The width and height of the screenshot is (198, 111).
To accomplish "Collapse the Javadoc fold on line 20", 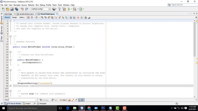I will (x=11, y=70).
